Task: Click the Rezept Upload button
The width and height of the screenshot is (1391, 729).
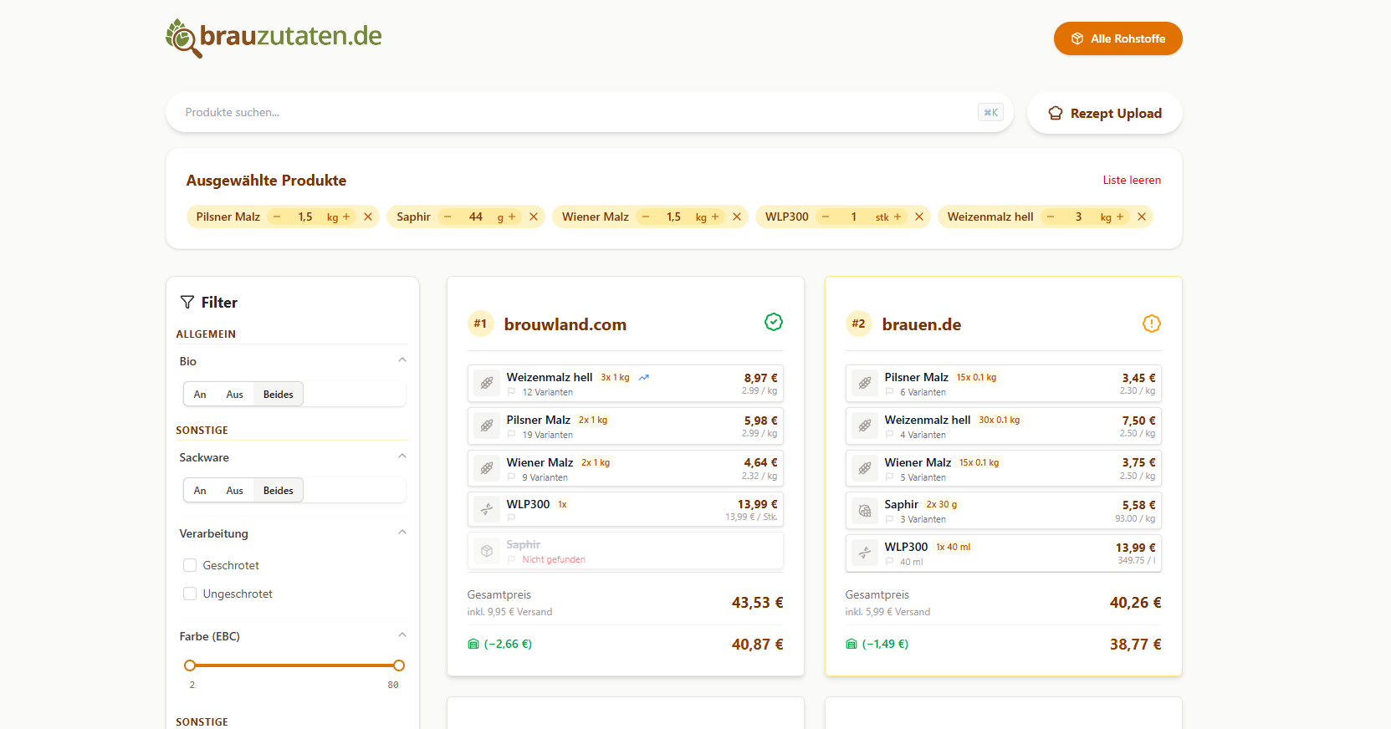Action: tap(1104, 113)
